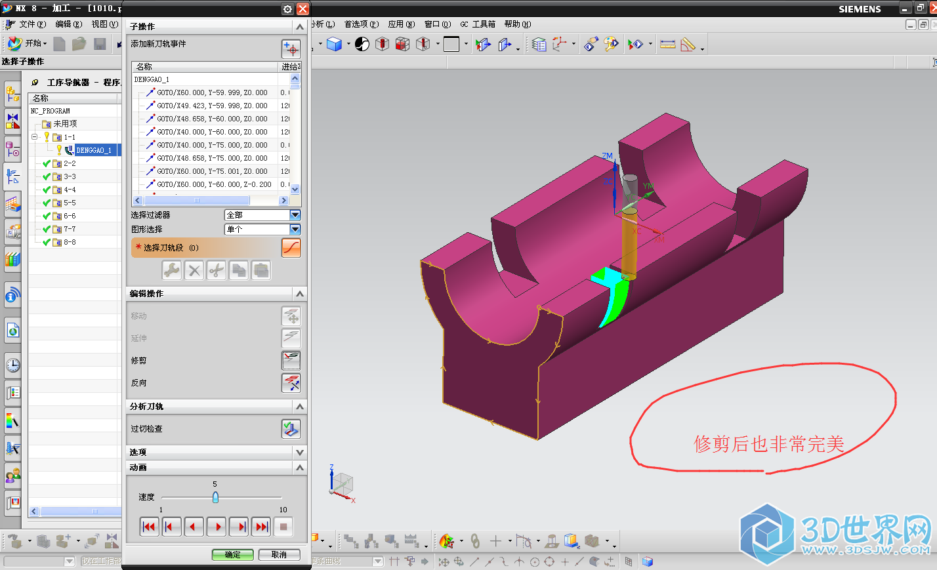Screen dimensions: 937x570
Task: Click the 取消 cancel button
Action: tap(279, 555)
